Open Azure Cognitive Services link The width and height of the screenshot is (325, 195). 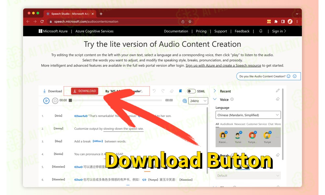94,31
